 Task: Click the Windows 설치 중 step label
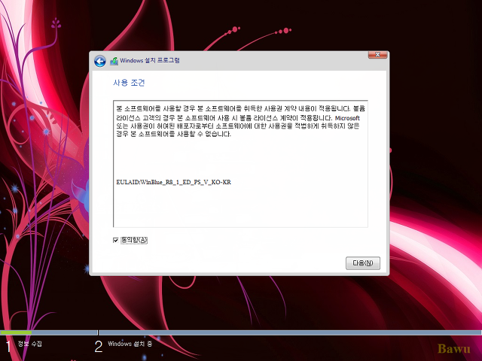(130, 344)
